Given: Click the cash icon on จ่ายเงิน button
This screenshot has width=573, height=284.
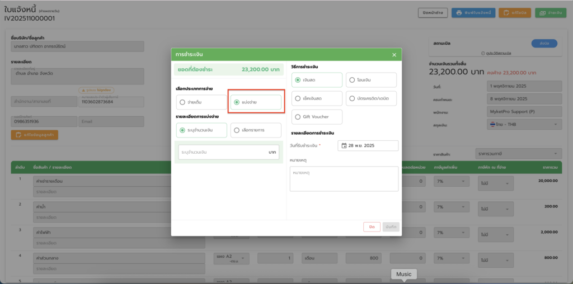Looking at the screenshot, I should [543, 13].
